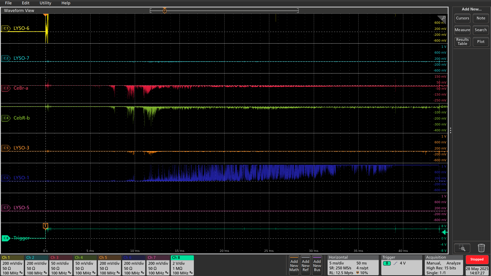This screenshot has height=276, width=491.
Task: Open the Trigger settings badge
Action: click(401, 265)
